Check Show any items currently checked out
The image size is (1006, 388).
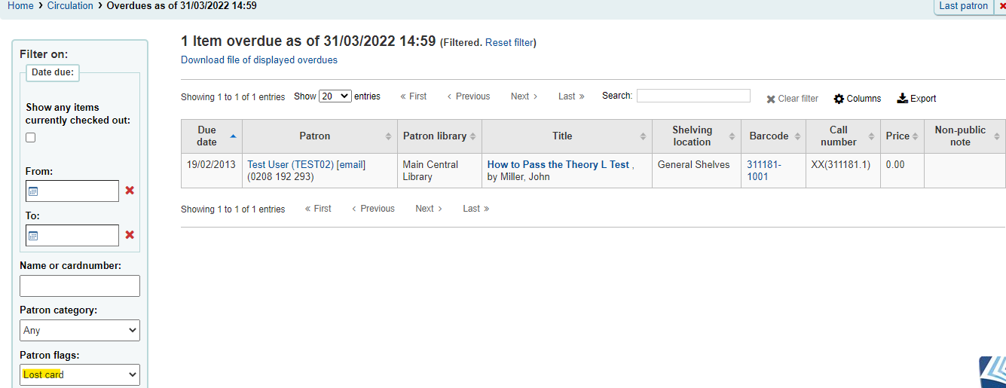coord(31,137)
